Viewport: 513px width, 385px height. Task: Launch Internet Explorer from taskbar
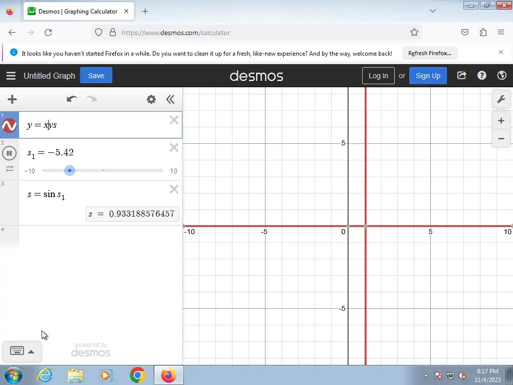click(45, 375)
